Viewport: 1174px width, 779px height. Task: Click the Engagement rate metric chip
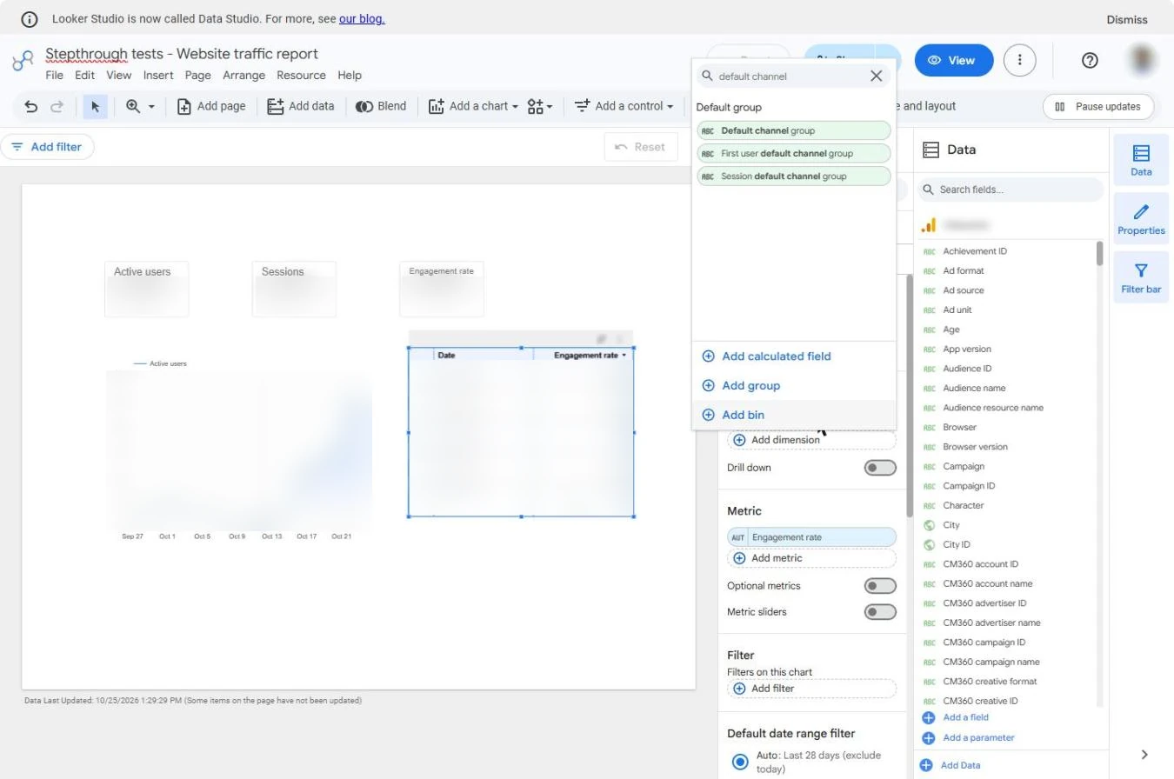click(x=811, y=537)
